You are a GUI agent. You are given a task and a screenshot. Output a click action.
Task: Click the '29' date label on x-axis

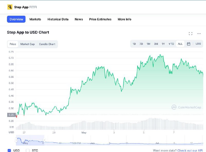pos(54,132)
